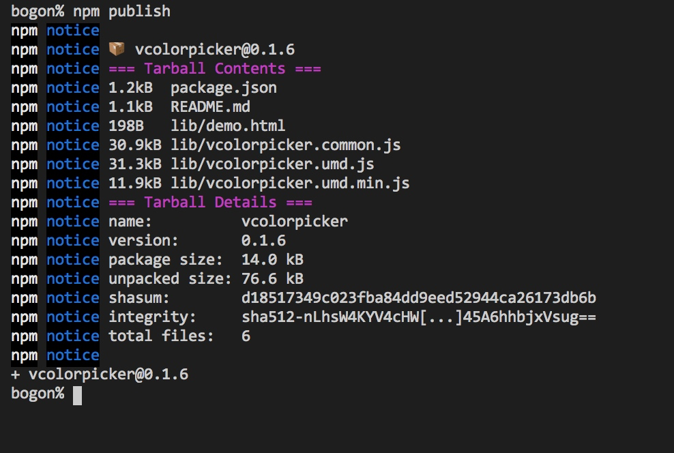674x453 pixels.
Task: Click the unpacked size 76.6 kB value
Action: 272,279
